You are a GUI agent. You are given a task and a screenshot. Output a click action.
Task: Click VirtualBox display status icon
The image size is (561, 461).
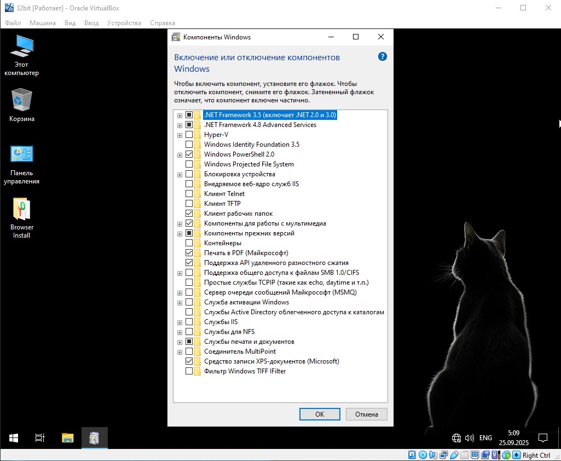[475, 455]
